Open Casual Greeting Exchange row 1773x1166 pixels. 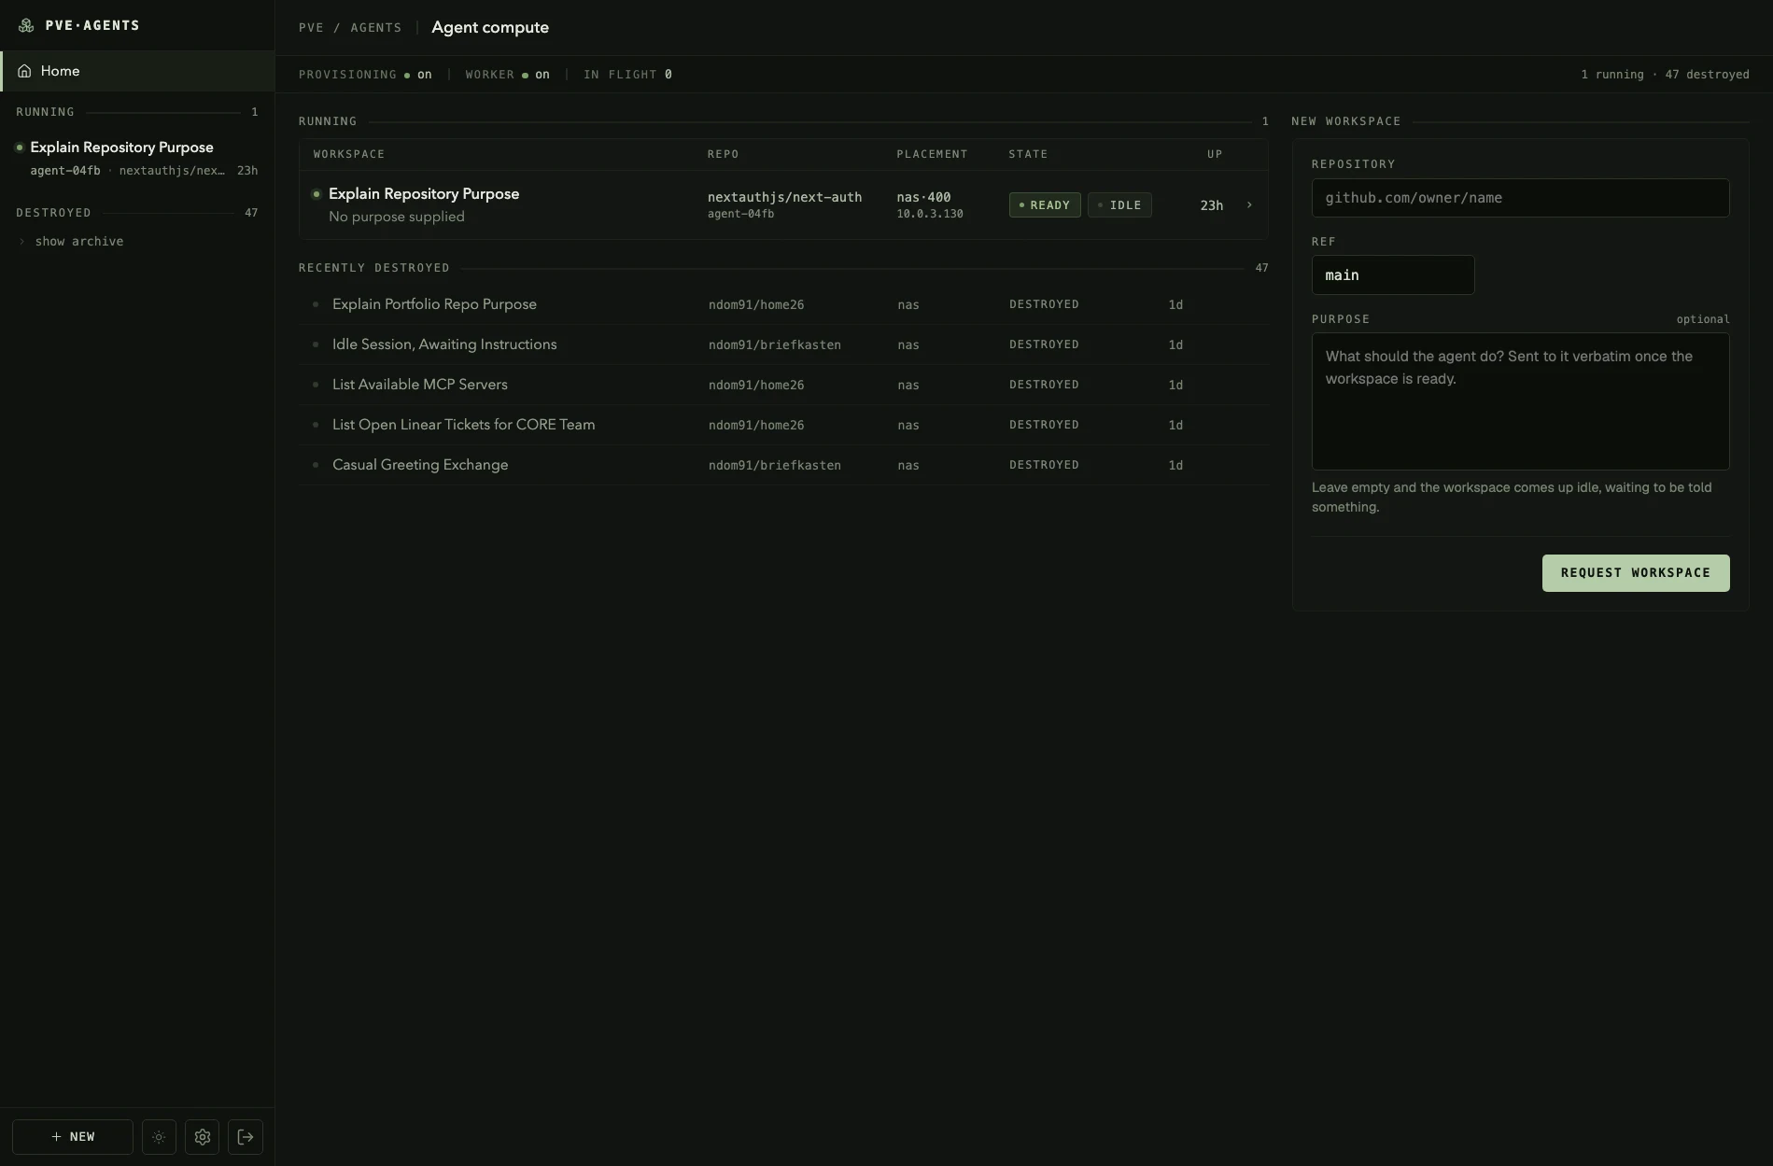tap(783, 465)
